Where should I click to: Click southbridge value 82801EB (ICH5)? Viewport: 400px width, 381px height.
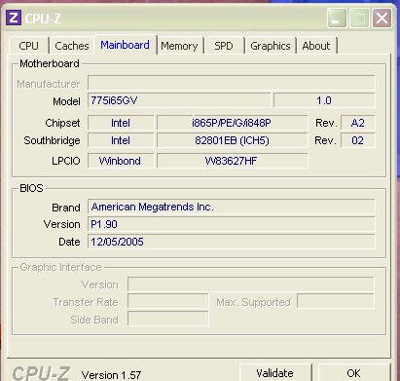[232, 140]
